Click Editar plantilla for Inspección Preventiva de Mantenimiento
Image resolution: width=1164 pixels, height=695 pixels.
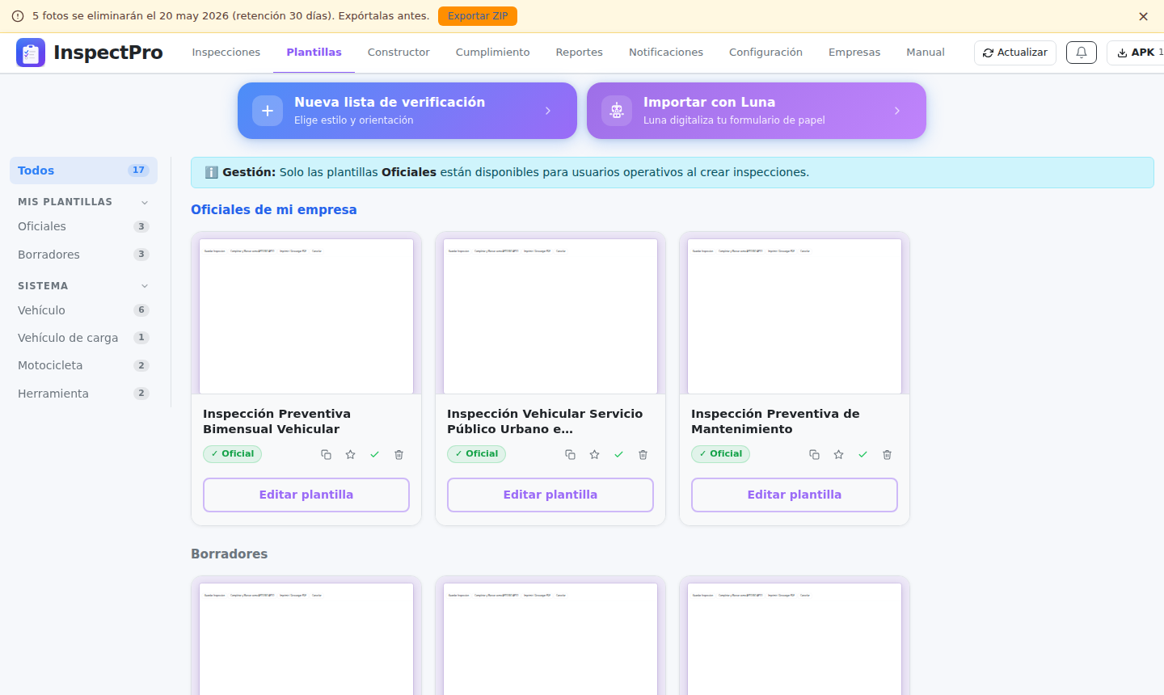click(x=795, y=495)
